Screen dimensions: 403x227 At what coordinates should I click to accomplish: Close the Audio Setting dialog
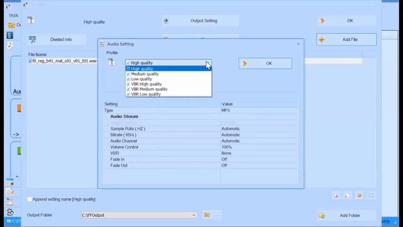tap(298, 44)
